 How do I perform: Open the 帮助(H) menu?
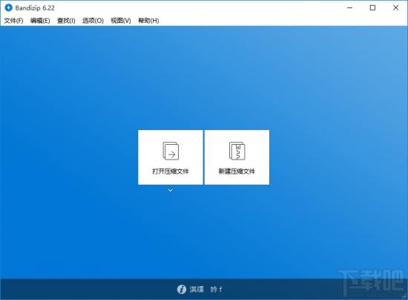coord(148,21)
